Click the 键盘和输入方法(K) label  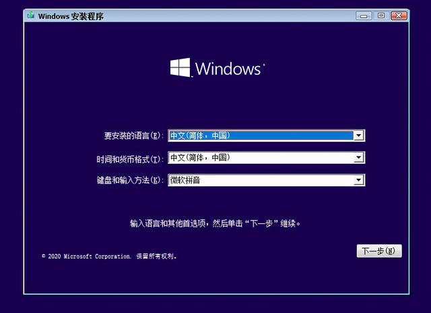(130, 180)
